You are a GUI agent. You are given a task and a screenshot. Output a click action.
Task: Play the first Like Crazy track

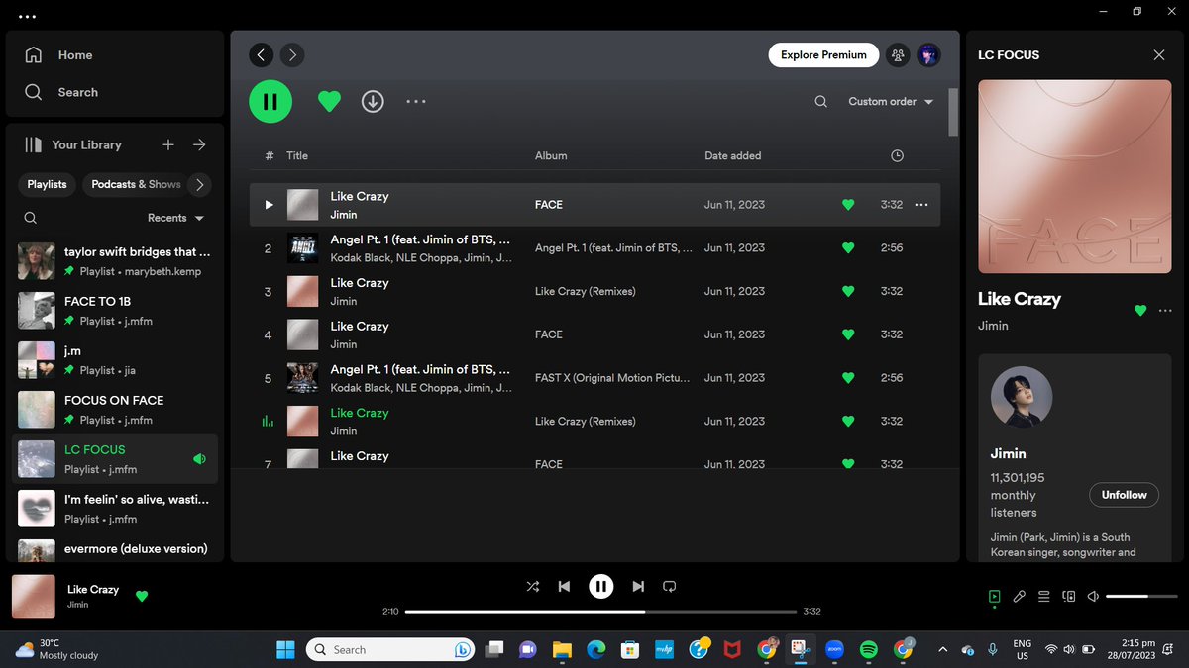[269, 205]
